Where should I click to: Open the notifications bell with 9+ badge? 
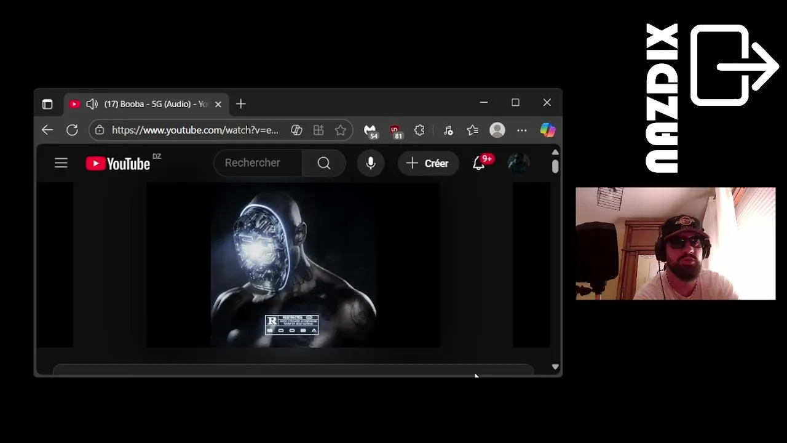point(479,163)
